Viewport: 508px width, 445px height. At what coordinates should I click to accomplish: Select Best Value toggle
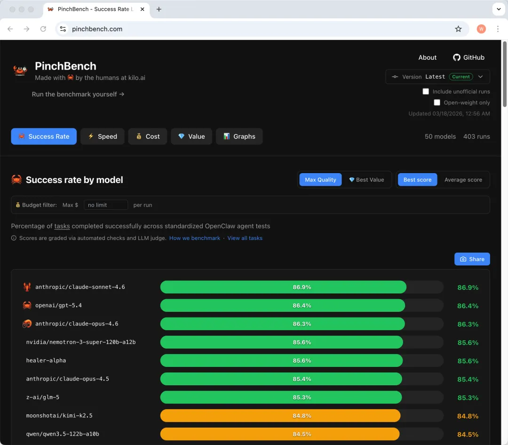click(366, 180)
